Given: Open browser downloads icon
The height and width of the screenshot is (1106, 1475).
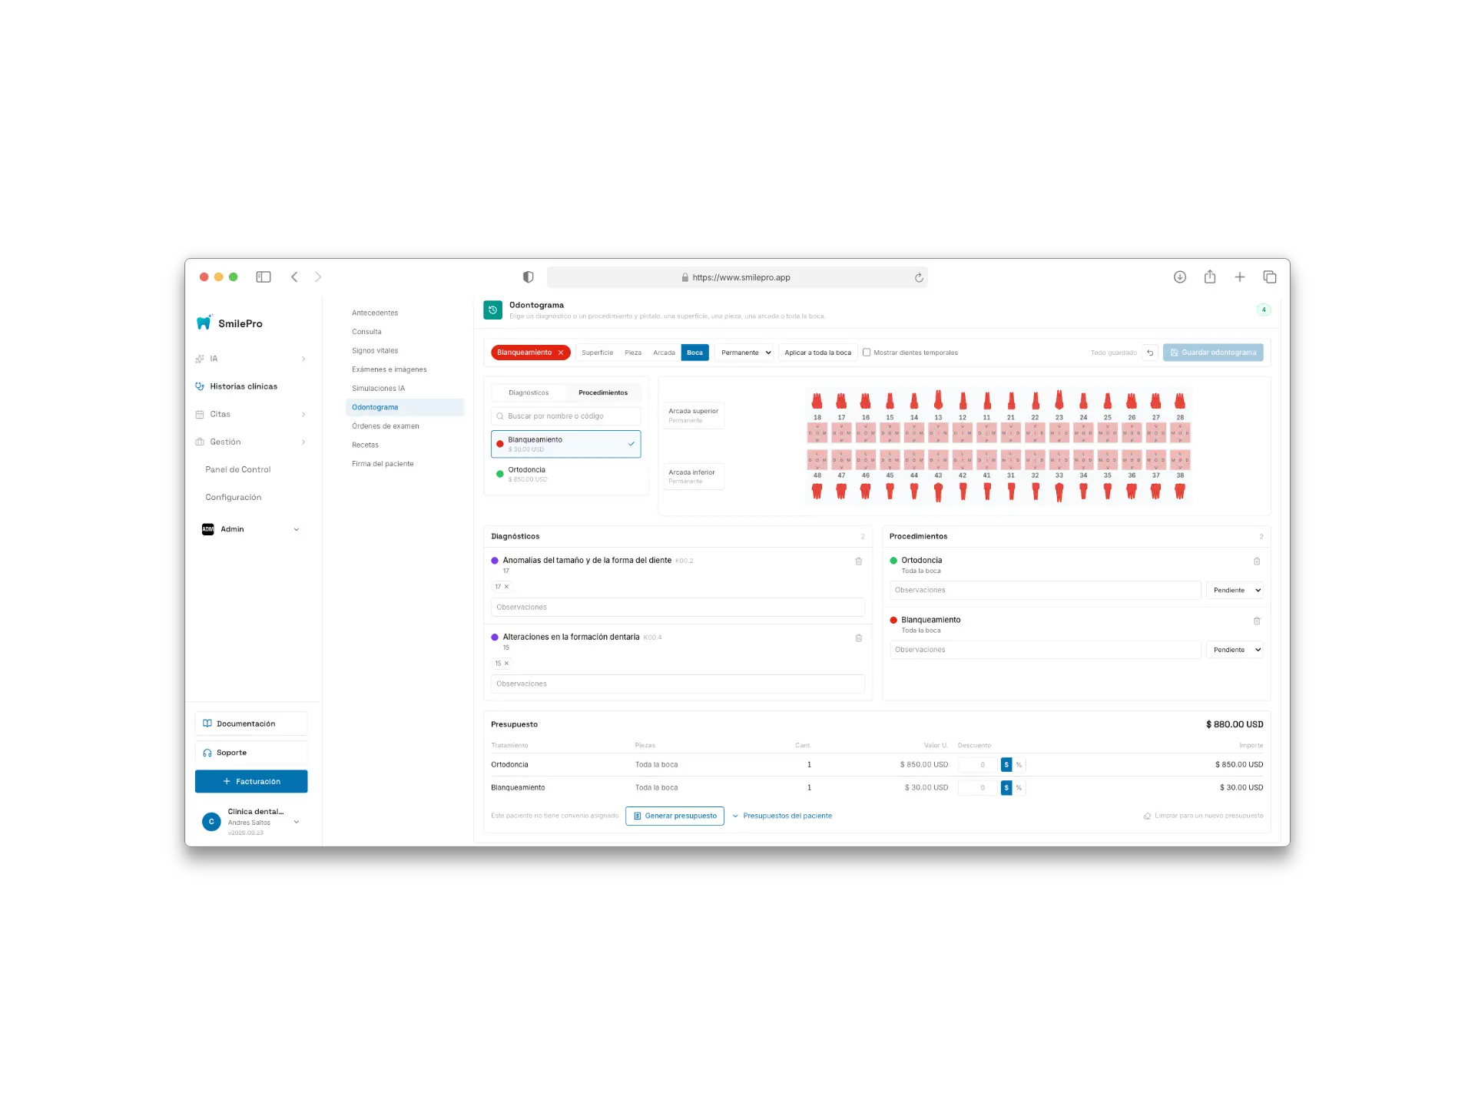Looking at the screenshot, I should point(1180,276).
